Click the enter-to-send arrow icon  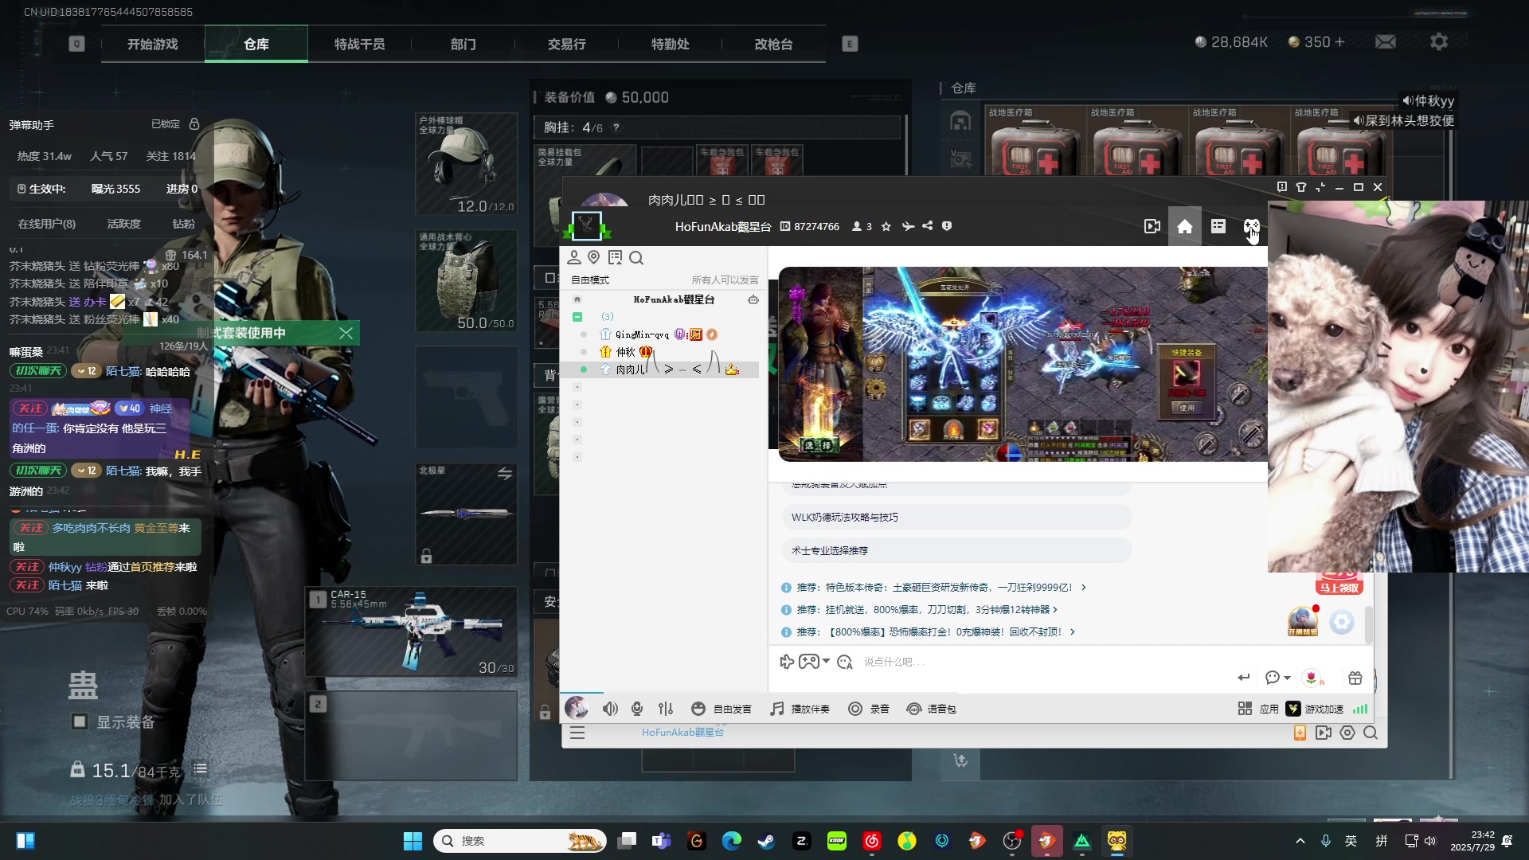1244,678
